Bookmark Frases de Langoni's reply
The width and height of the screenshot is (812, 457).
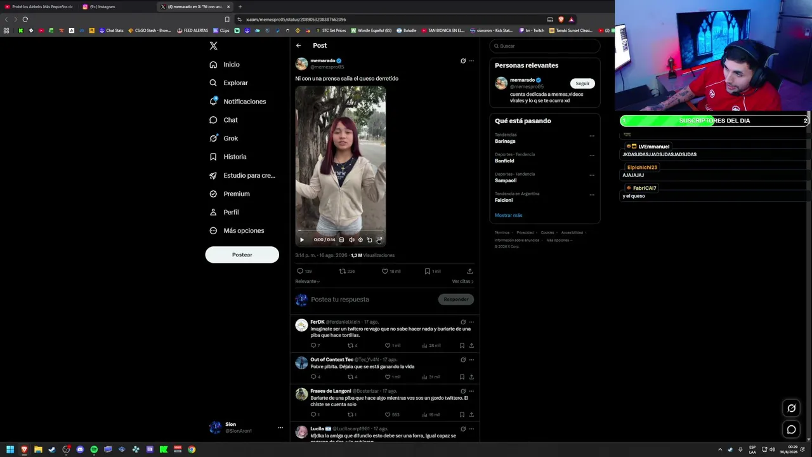pos(462,414)
